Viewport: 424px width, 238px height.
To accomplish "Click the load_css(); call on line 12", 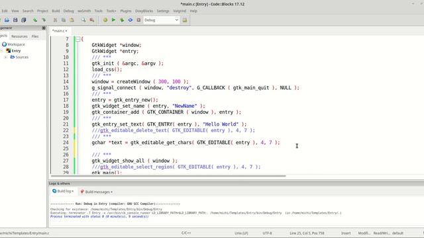I will coord(107,69).
